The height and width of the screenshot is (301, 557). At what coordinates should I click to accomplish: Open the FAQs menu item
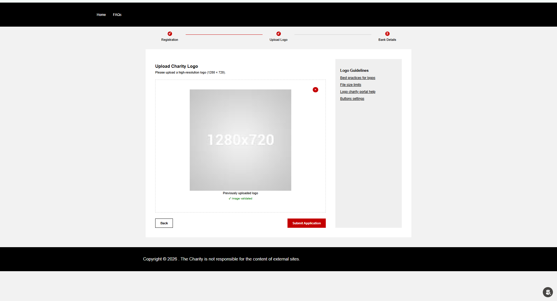(x=117, y=15)
